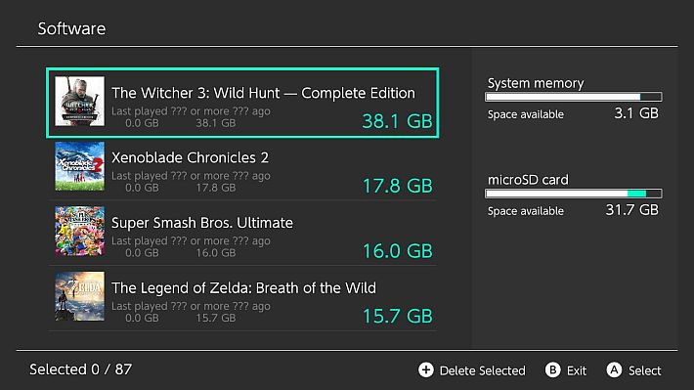The image size is (694, 390).
Task: Click the 17.8 GB size for Xenoblade
Action: pos(397,186)
